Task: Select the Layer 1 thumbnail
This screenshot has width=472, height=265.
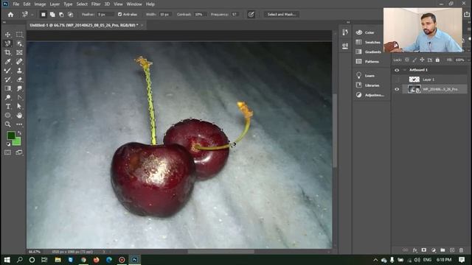Action: (x=414, y=79)
